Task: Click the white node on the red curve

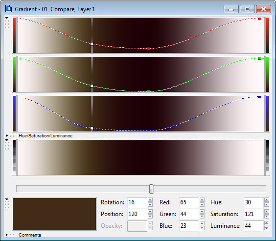Action: 92,44
